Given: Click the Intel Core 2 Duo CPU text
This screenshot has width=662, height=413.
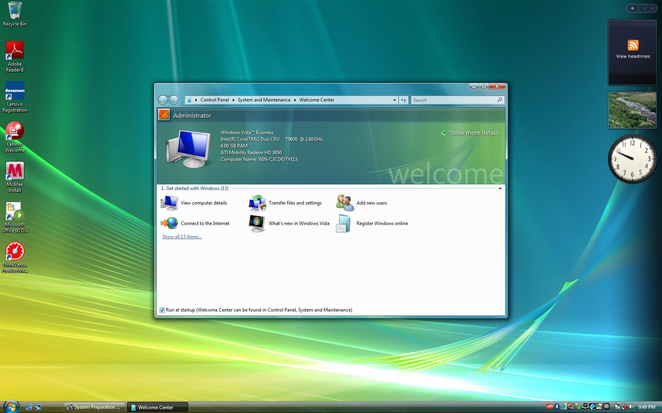Looking at the screenshot, I should tap(271, 139).
